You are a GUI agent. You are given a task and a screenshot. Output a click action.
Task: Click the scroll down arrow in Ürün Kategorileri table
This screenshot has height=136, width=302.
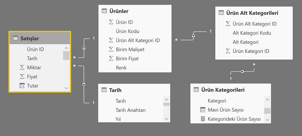(267, 120)
